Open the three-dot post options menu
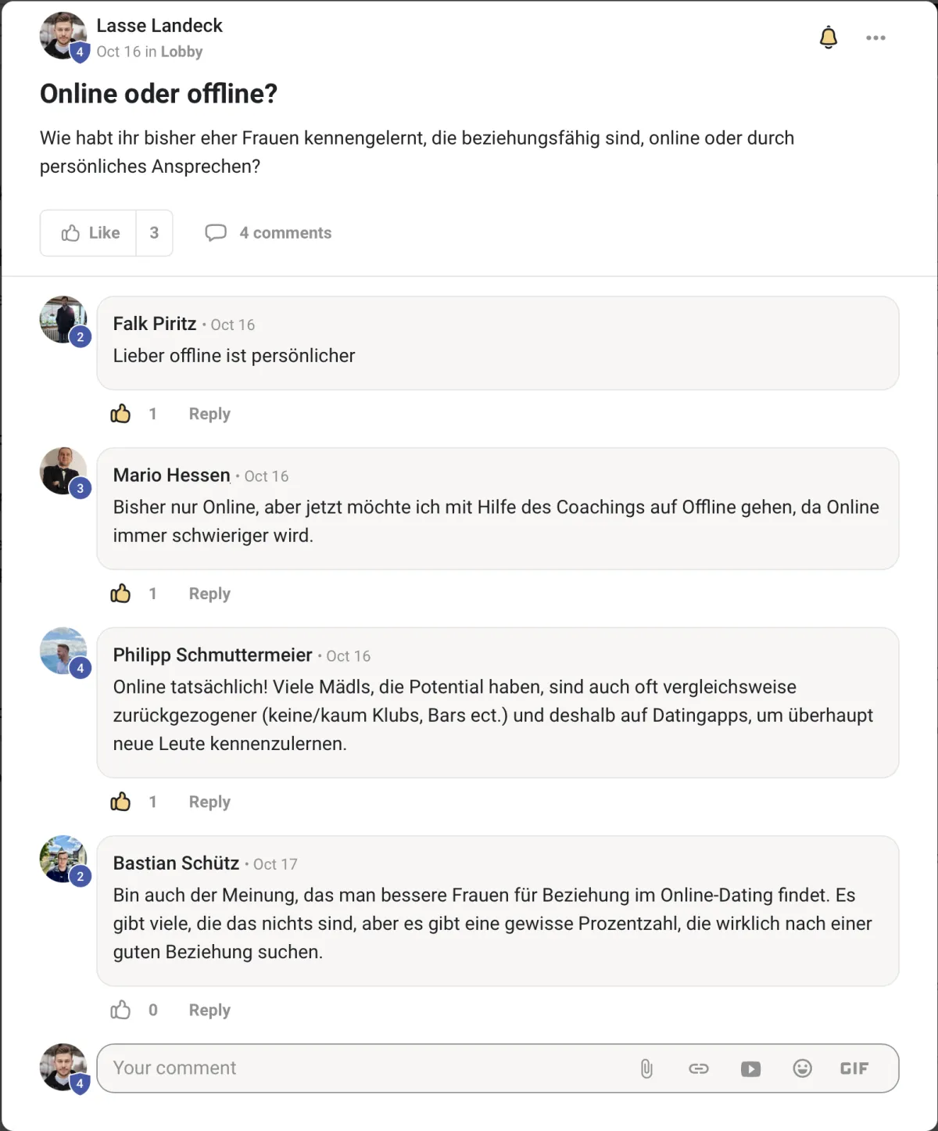938x1131 pixels. tap(875, 38)
